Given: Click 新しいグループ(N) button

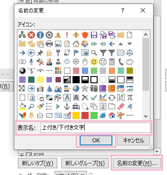Looking at the screenshot, I should coord(85,163).
